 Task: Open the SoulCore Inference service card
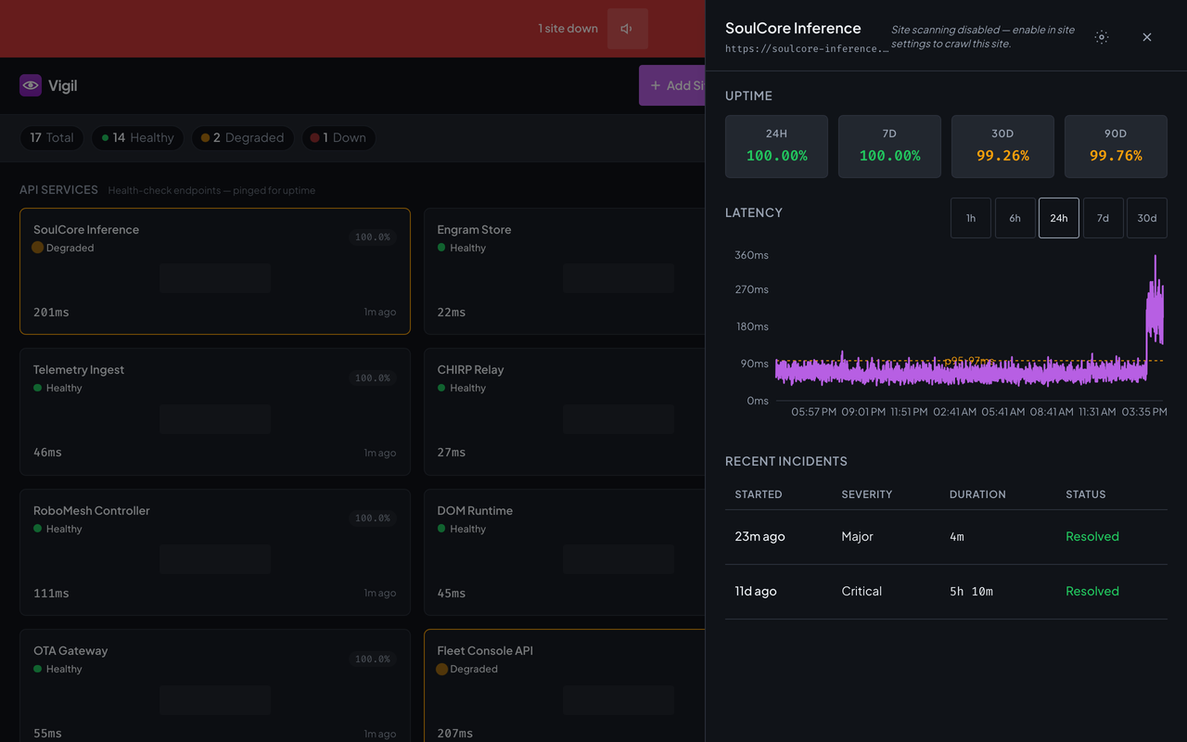point(215,271)
